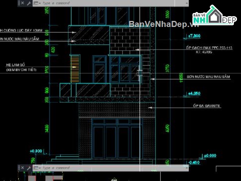Grab the top command bar grip handle
Image resolution: width=241 pixels, height=181 pixels.
coord(19,3)
